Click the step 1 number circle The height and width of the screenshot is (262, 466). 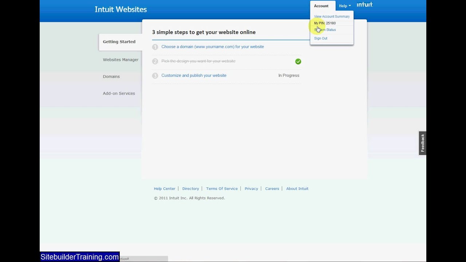[155, 47]
